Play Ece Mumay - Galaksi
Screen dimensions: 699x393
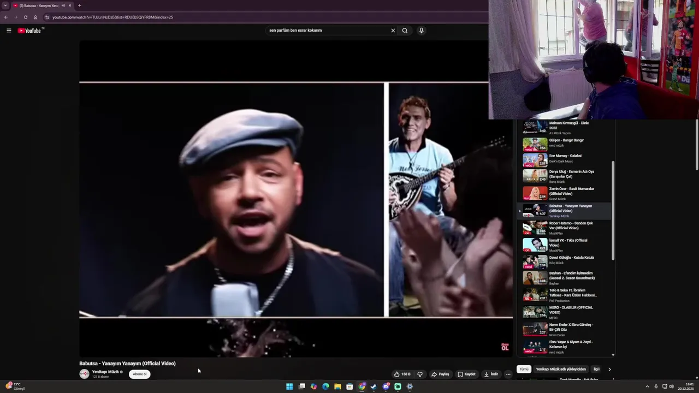[x=564, y=159]
